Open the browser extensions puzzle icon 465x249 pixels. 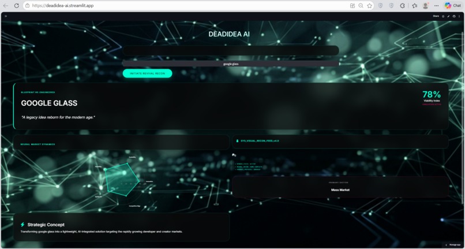(403, 6)
